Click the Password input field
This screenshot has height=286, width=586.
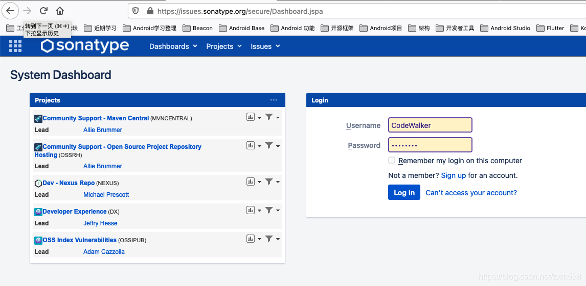tap(430, 145)
